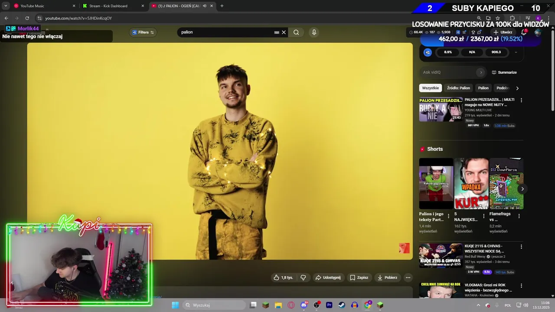
Task: Start voice search with the microphone icon
Action: coord(314,32)
